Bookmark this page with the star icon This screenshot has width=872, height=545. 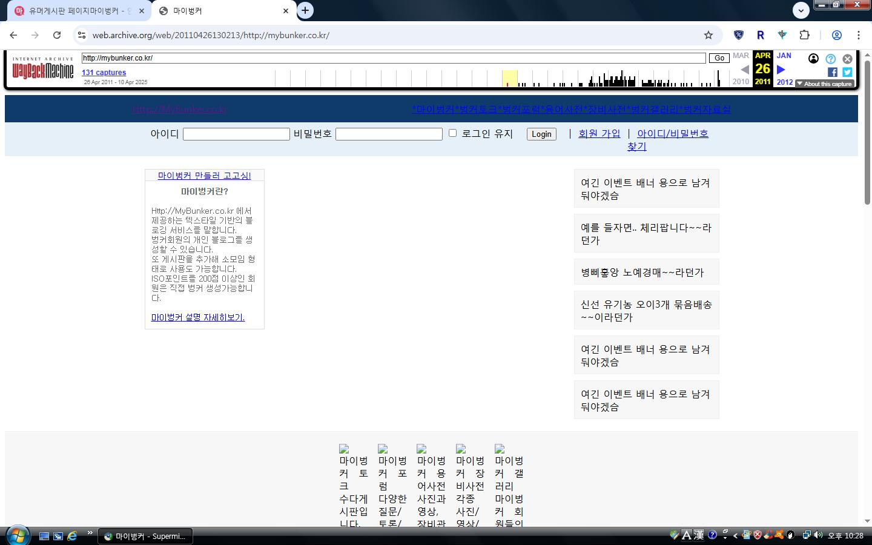[708, 35]
